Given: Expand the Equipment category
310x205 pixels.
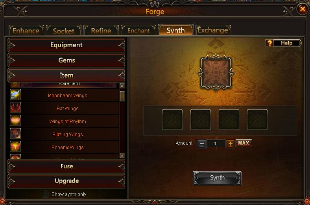Looking at the screenshot, I should pyautogui.click(x=66, y=45).
